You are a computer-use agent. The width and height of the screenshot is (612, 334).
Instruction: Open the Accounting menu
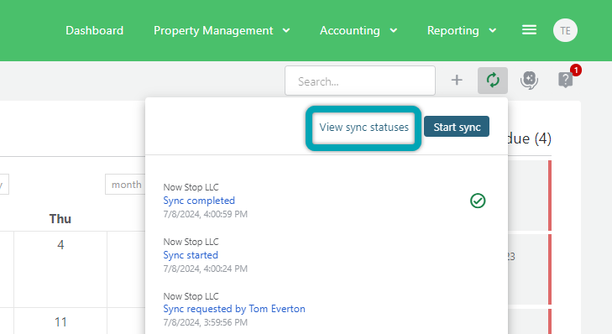350,30
